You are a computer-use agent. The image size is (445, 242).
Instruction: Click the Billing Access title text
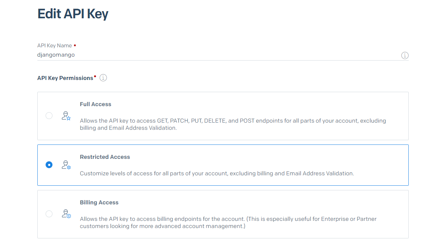pos(99,203)
